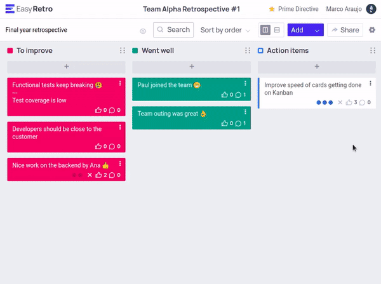
Task: Open menu on Team outing was great card
Action: [x=245, y=112]
